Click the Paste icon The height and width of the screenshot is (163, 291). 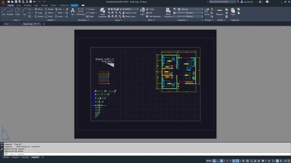click(233, 11)
